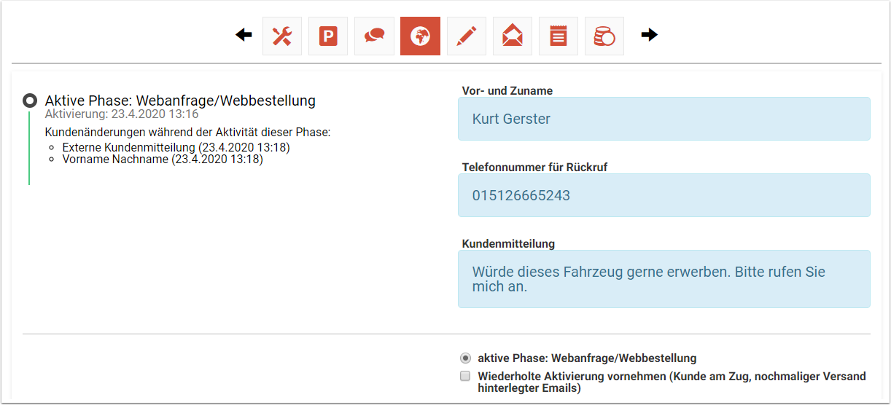Open the speech bubbles chat phase
Screen dimensions: 891x405
[374, 36]
